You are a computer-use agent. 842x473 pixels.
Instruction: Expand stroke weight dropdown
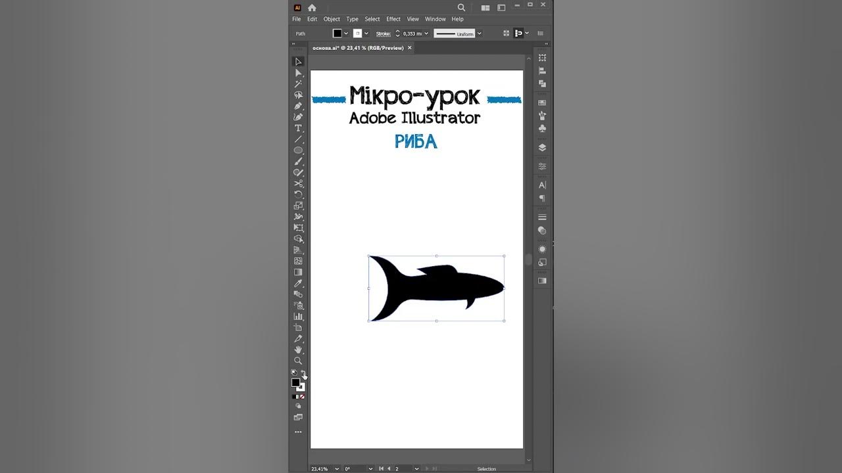[426, 34]
